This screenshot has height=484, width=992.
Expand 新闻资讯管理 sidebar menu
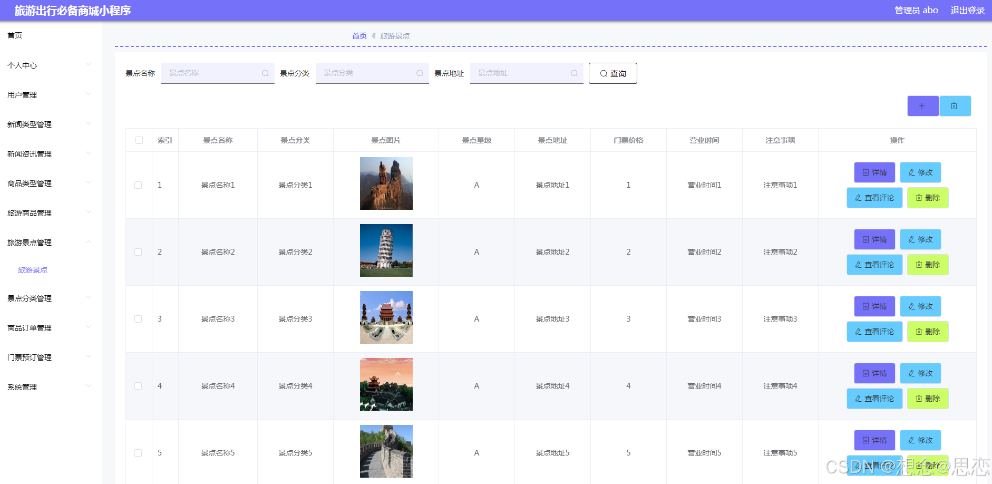[x=51, y=154]
